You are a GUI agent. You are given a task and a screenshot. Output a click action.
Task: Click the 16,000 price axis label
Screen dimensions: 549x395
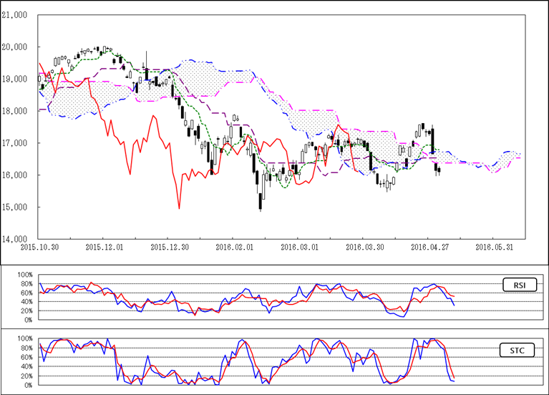[x=16, y=175]
